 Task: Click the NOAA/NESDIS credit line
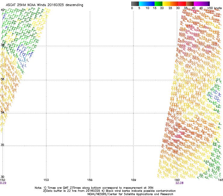point(130,194)
